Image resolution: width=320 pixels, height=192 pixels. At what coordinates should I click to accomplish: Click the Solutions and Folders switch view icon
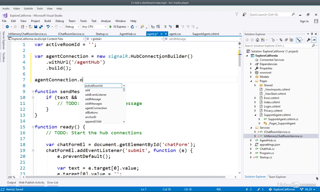coord(263,40)
